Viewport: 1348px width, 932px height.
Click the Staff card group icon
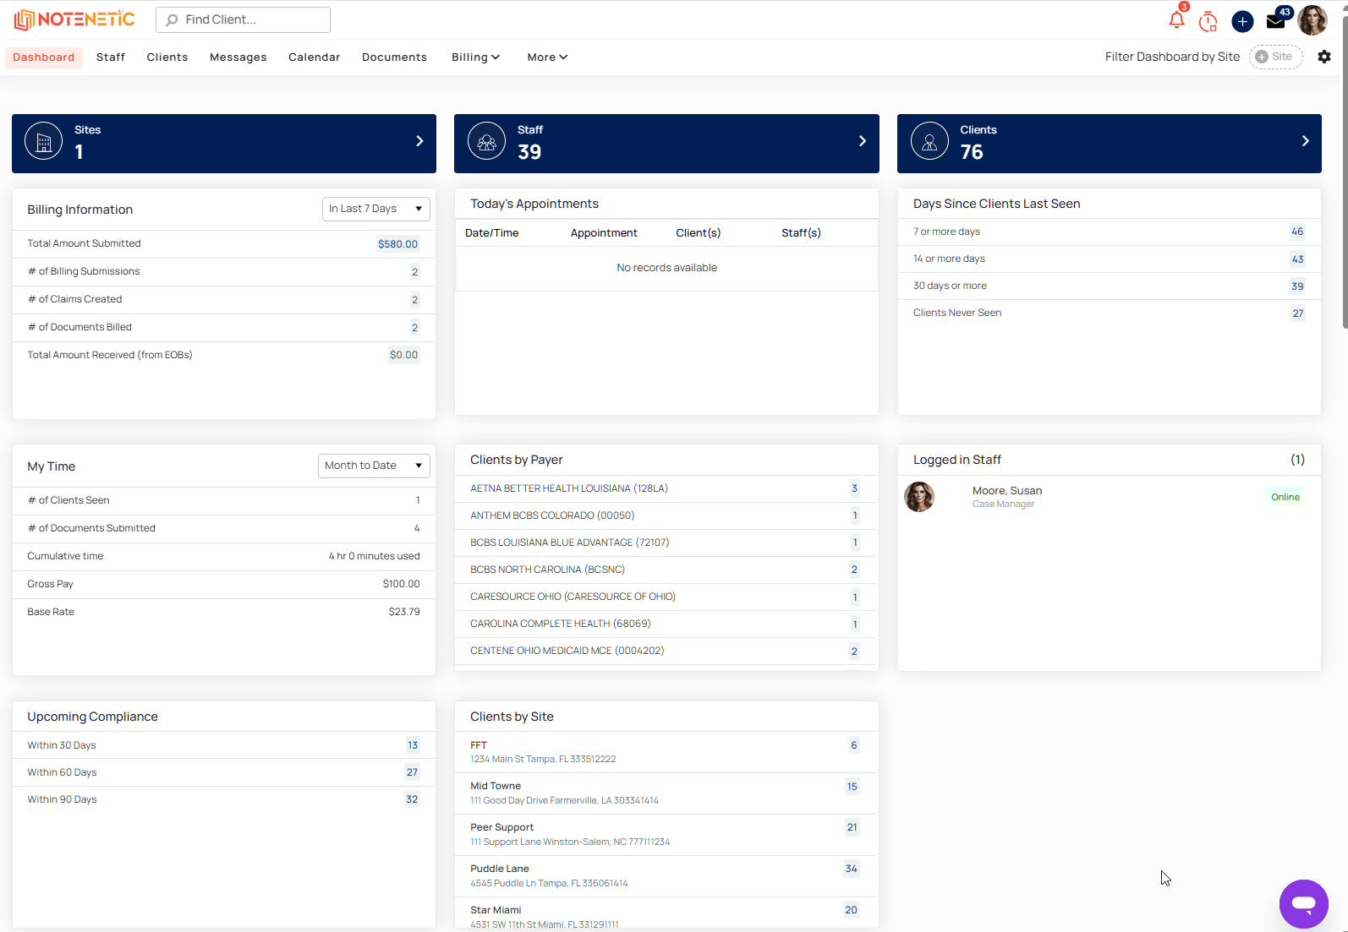click(486, 142)
